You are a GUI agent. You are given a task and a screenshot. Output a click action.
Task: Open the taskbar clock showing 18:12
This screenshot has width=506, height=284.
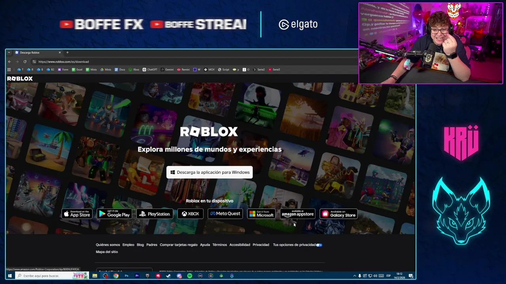click(399, 276)
